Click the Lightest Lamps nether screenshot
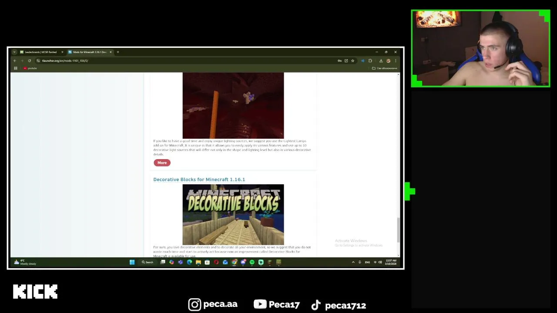This screenshot has height=313, width=557. coord(233,106)
